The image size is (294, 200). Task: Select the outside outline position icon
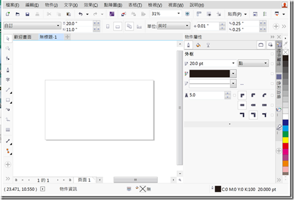pos(242,115)
